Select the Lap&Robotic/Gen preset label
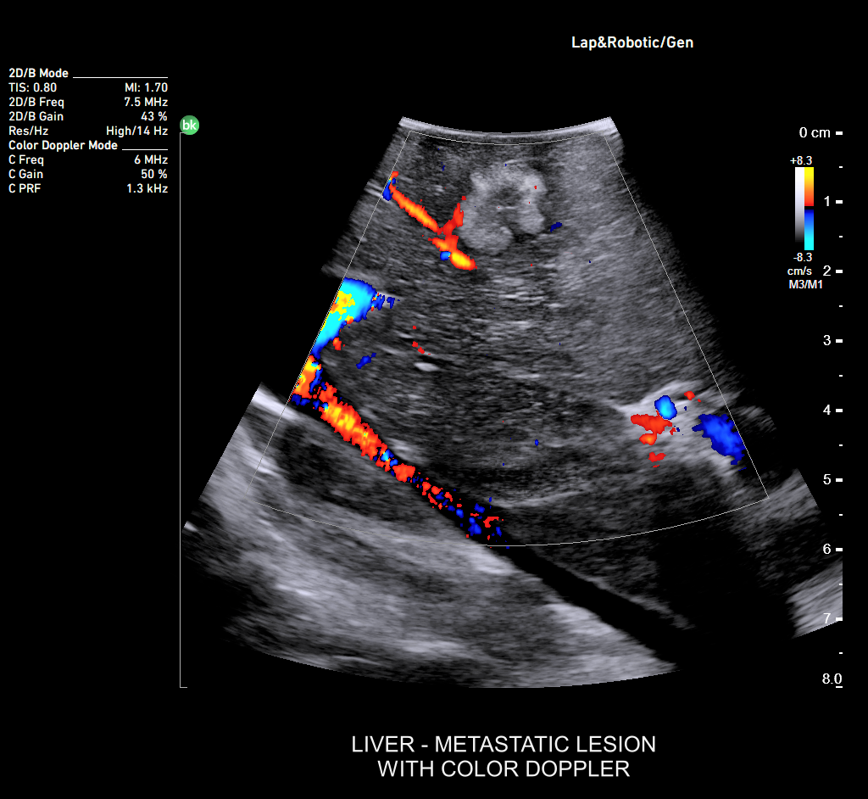The width and height of the screenshot is (868, 799). (632, 42)
